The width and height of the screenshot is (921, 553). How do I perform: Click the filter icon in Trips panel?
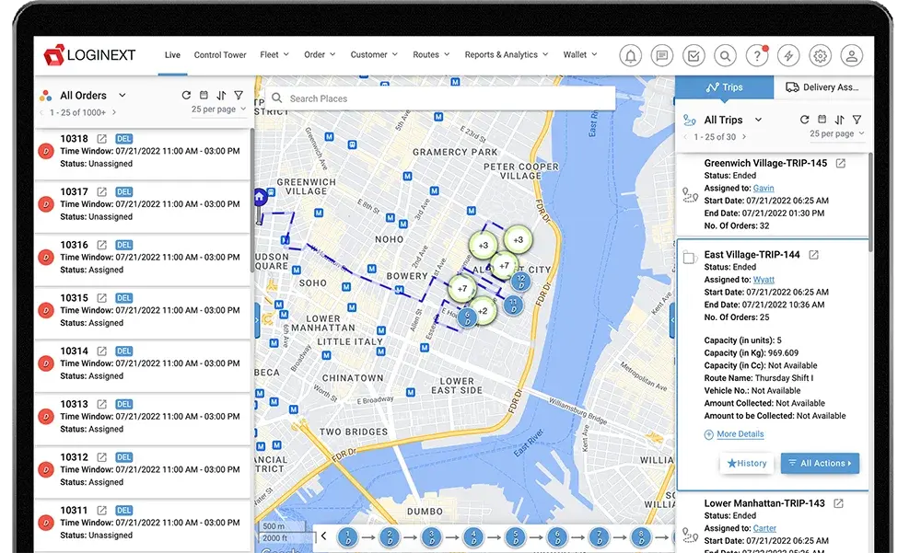(x=857, y=120)
